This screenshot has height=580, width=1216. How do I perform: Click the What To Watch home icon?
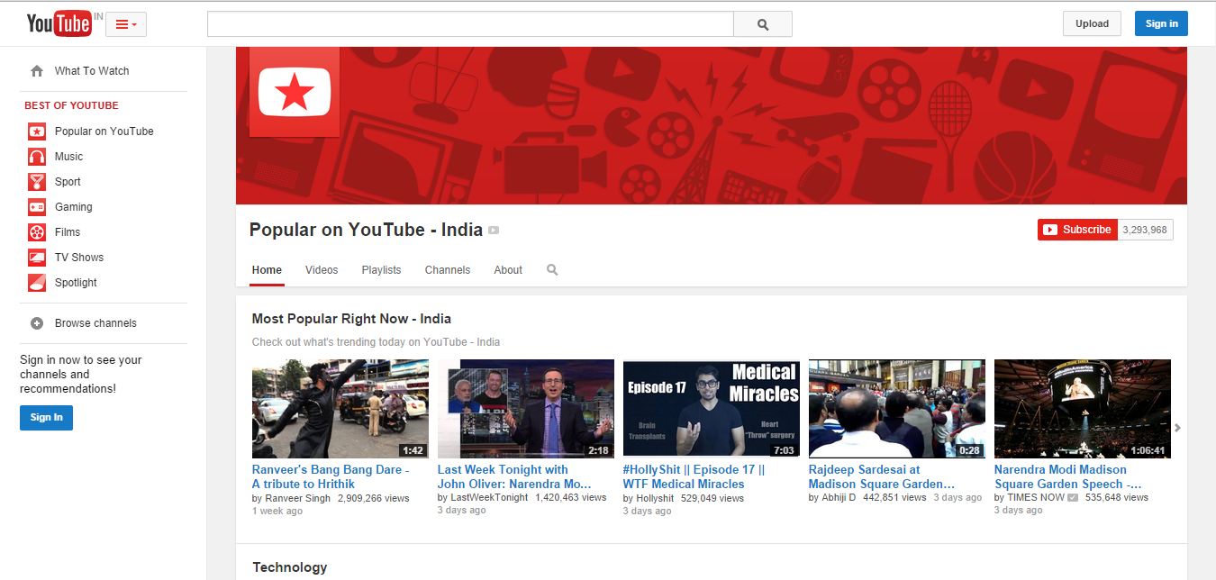coord(37,71)
